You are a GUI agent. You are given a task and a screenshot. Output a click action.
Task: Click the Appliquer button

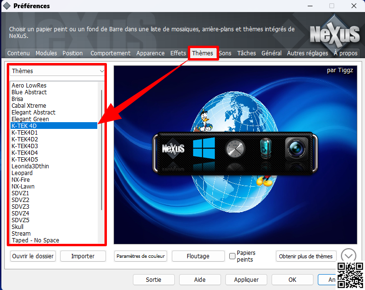(x=246, y=279)
